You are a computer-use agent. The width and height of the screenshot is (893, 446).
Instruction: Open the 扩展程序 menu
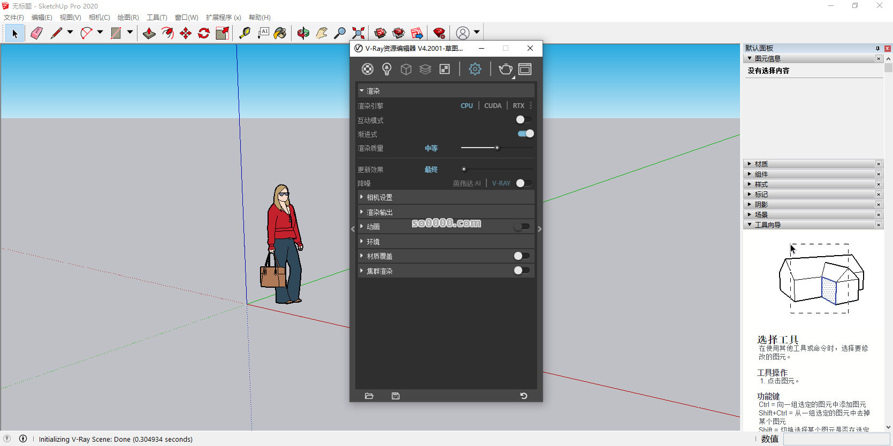[223, 18]
